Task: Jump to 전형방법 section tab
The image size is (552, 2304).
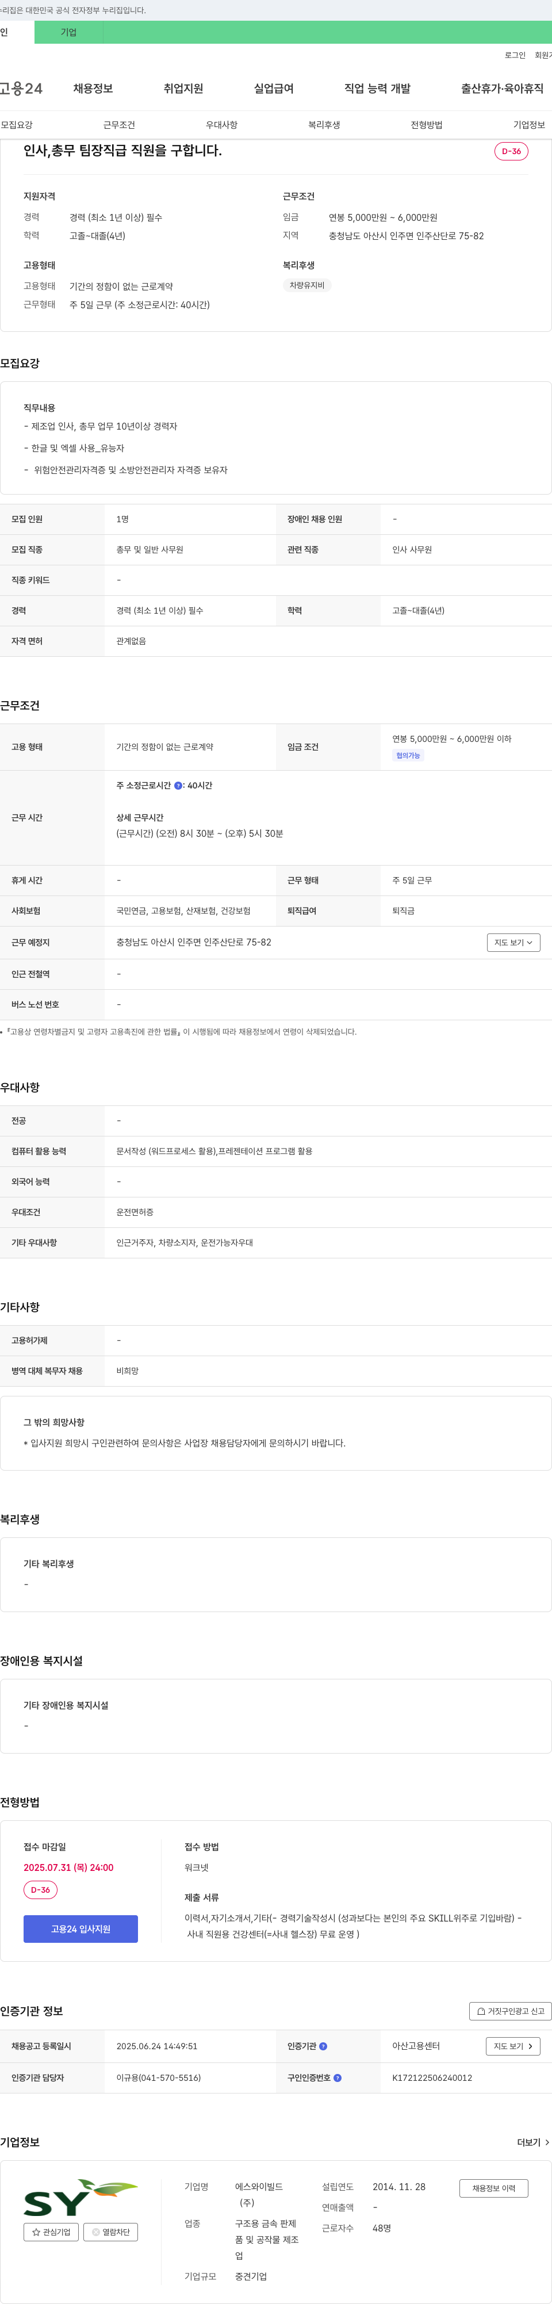Action: tap(427, 125)
